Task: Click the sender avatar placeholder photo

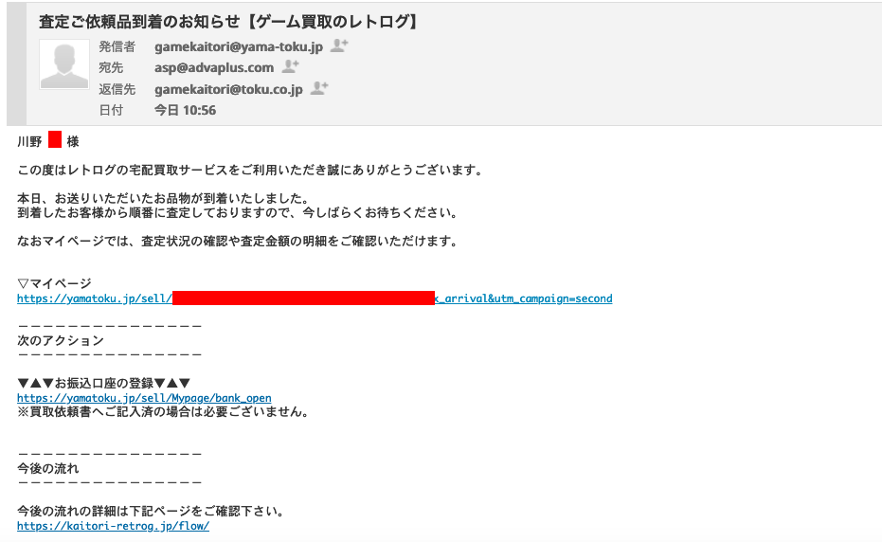Action: [64, 64]
